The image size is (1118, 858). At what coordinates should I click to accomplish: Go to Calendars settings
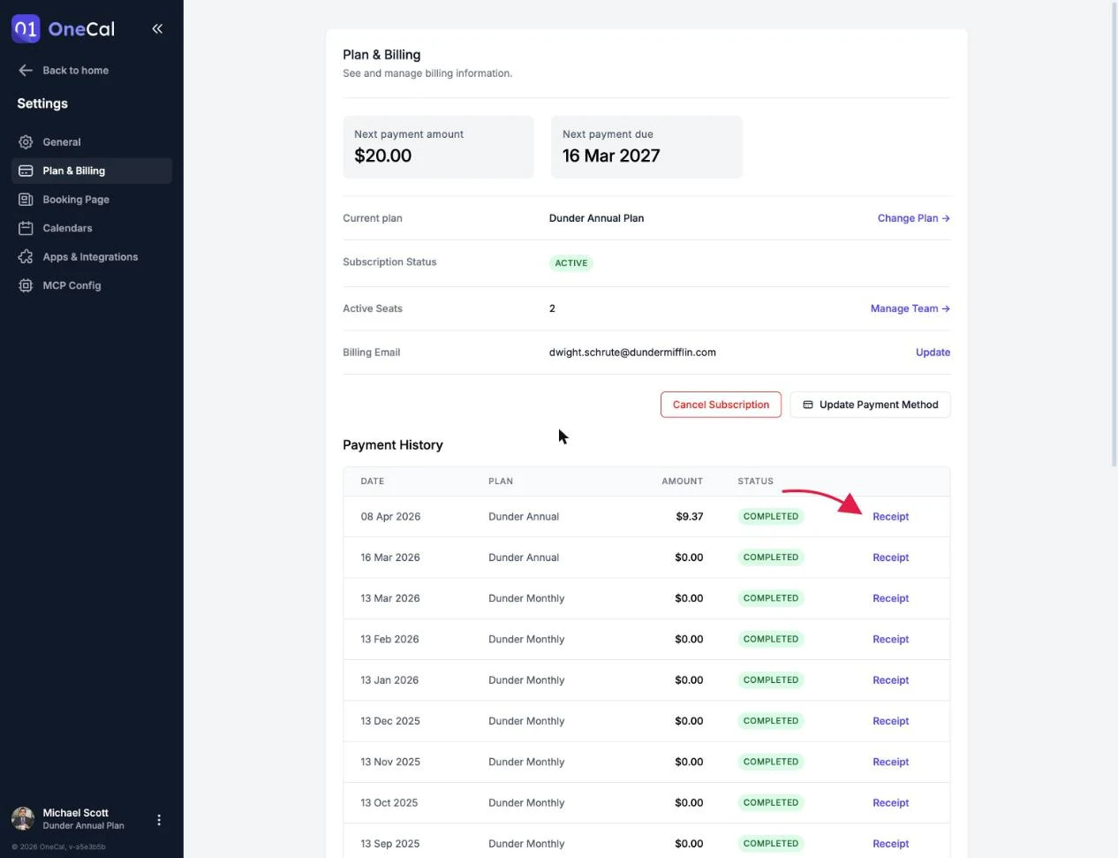[92, 228]
